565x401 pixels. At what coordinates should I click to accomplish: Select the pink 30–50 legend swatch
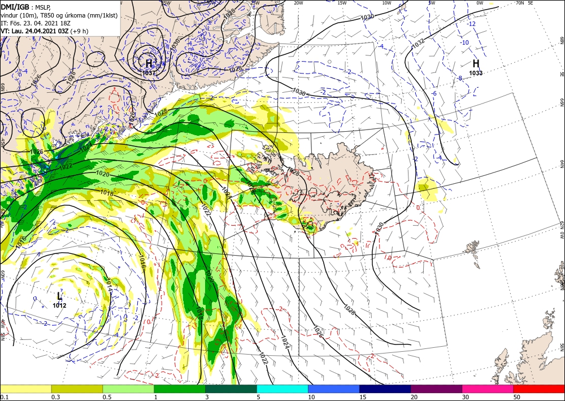pyautogui.click(x=488, y=389)
